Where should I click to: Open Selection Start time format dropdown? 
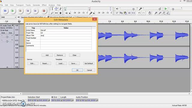point(49,100)
